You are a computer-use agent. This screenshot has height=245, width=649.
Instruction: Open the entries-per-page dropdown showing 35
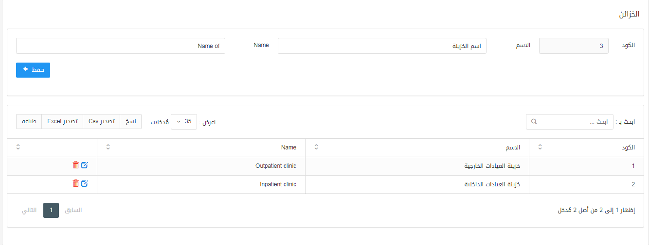point(184,122)
